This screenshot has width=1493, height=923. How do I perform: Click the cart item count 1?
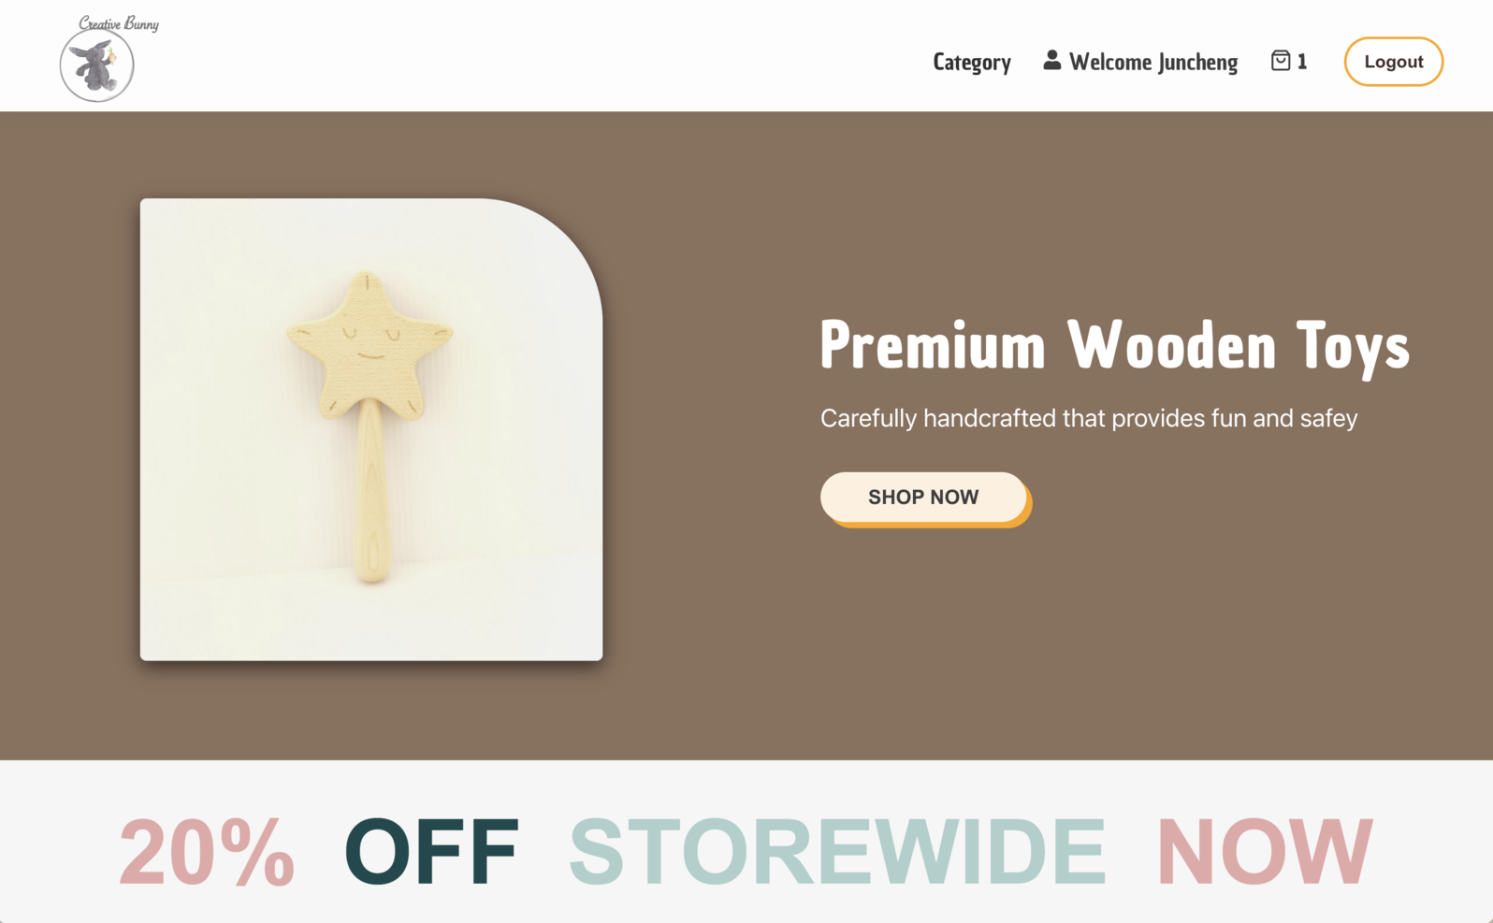click(x=1302, y=62)
